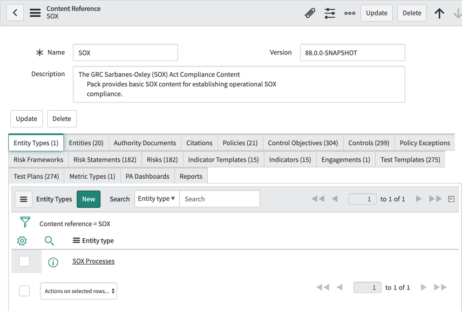Open the Reports tab

click(x=191, y=176)
